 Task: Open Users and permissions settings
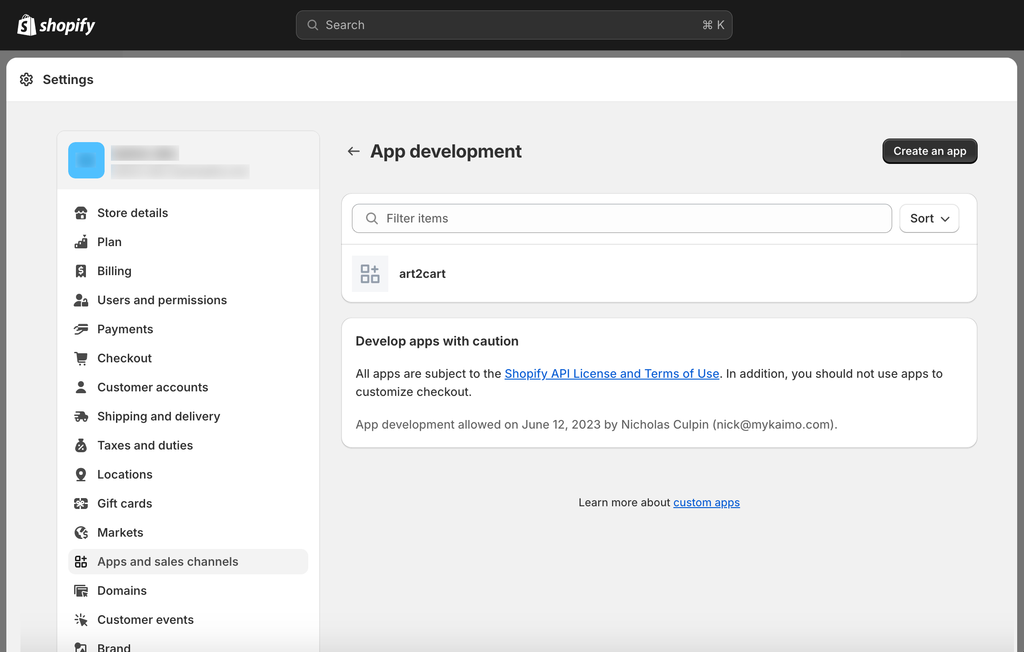162,300
